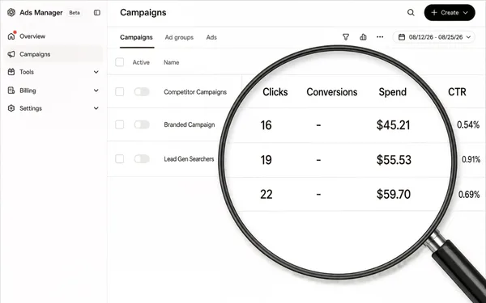Click the $45.21 spend value
The image size is (486, 303).
(x=394, y=125)
